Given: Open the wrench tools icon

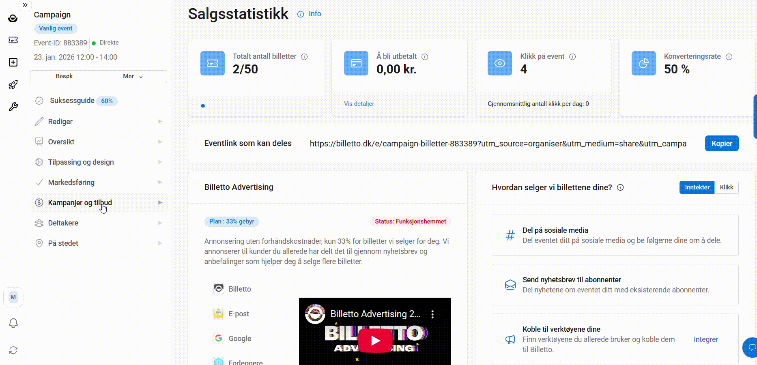Looking at the screenshot, I should (x=13, y=107).
